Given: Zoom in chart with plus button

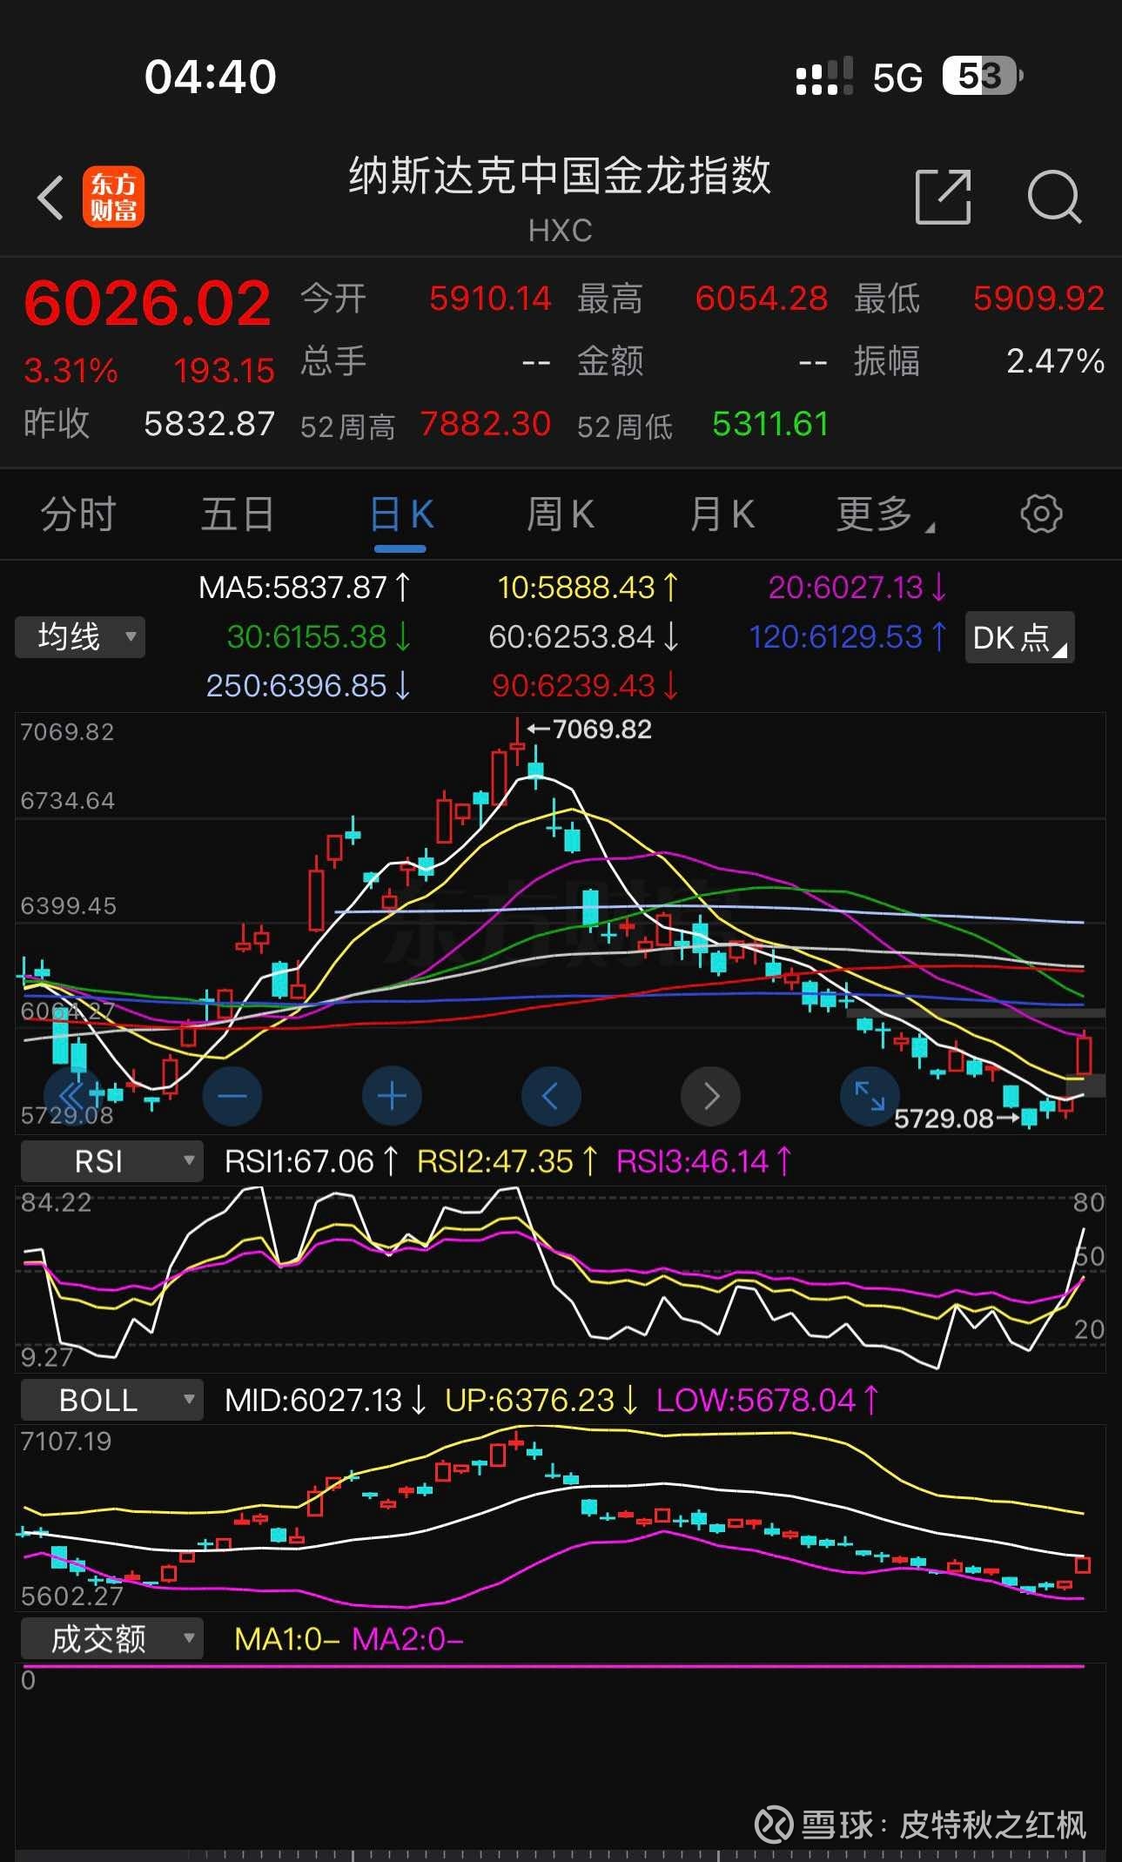Looking at the screenshot, I should [392, 1095].
